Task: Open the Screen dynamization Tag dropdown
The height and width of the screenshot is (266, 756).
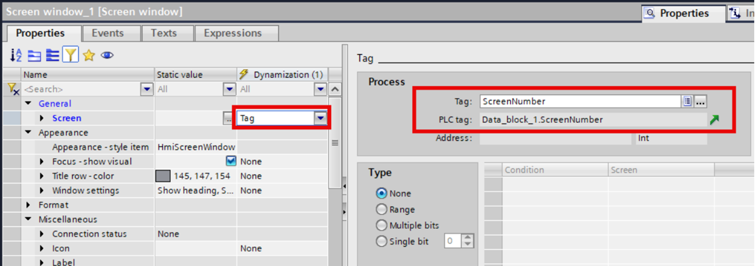Action: click(x=320, y=118)
